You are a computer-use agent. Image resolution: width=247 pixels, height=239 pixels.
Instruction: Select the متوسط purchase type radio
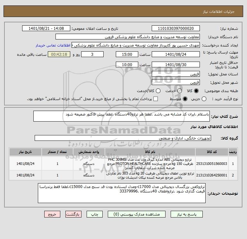185,99
